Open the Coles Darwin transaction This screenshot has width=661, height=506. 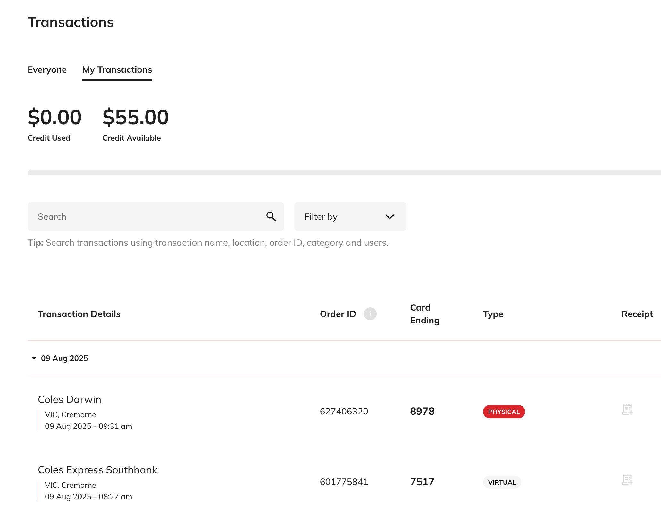(70, 399)
